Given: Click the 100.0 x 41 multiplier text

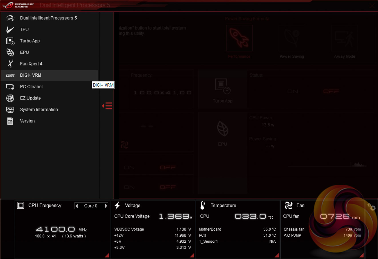Looking at the screenshot, I should click(45, 236).
